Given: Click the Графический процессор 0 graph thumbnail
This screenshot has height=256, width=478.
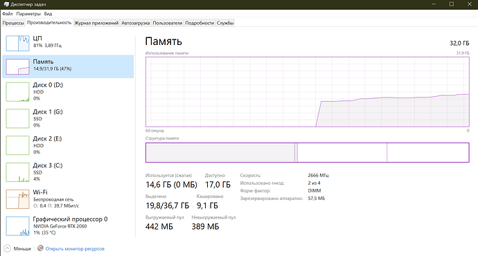Looking at the screenshot, I should pos(18,226).
